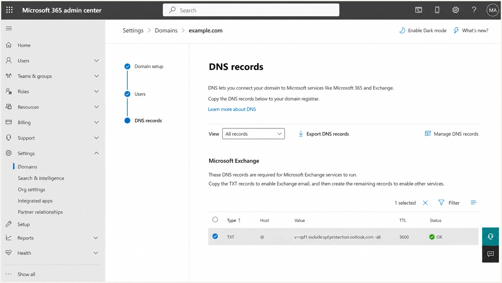This screenshot has height=283, width=502.
Task: Click the Domains breadcrumb
Action: (166, 30)
